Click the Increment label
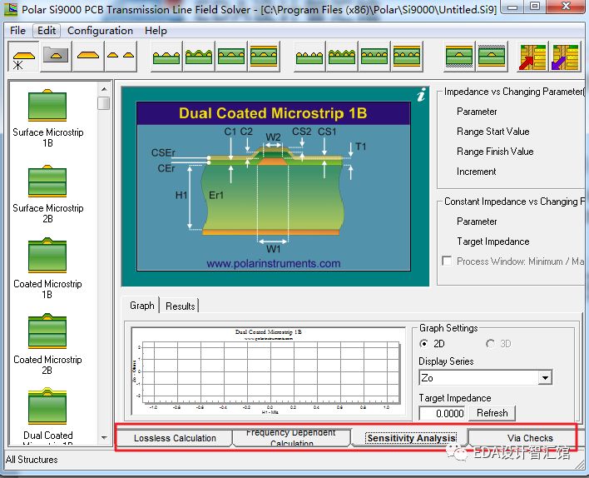 477,172
